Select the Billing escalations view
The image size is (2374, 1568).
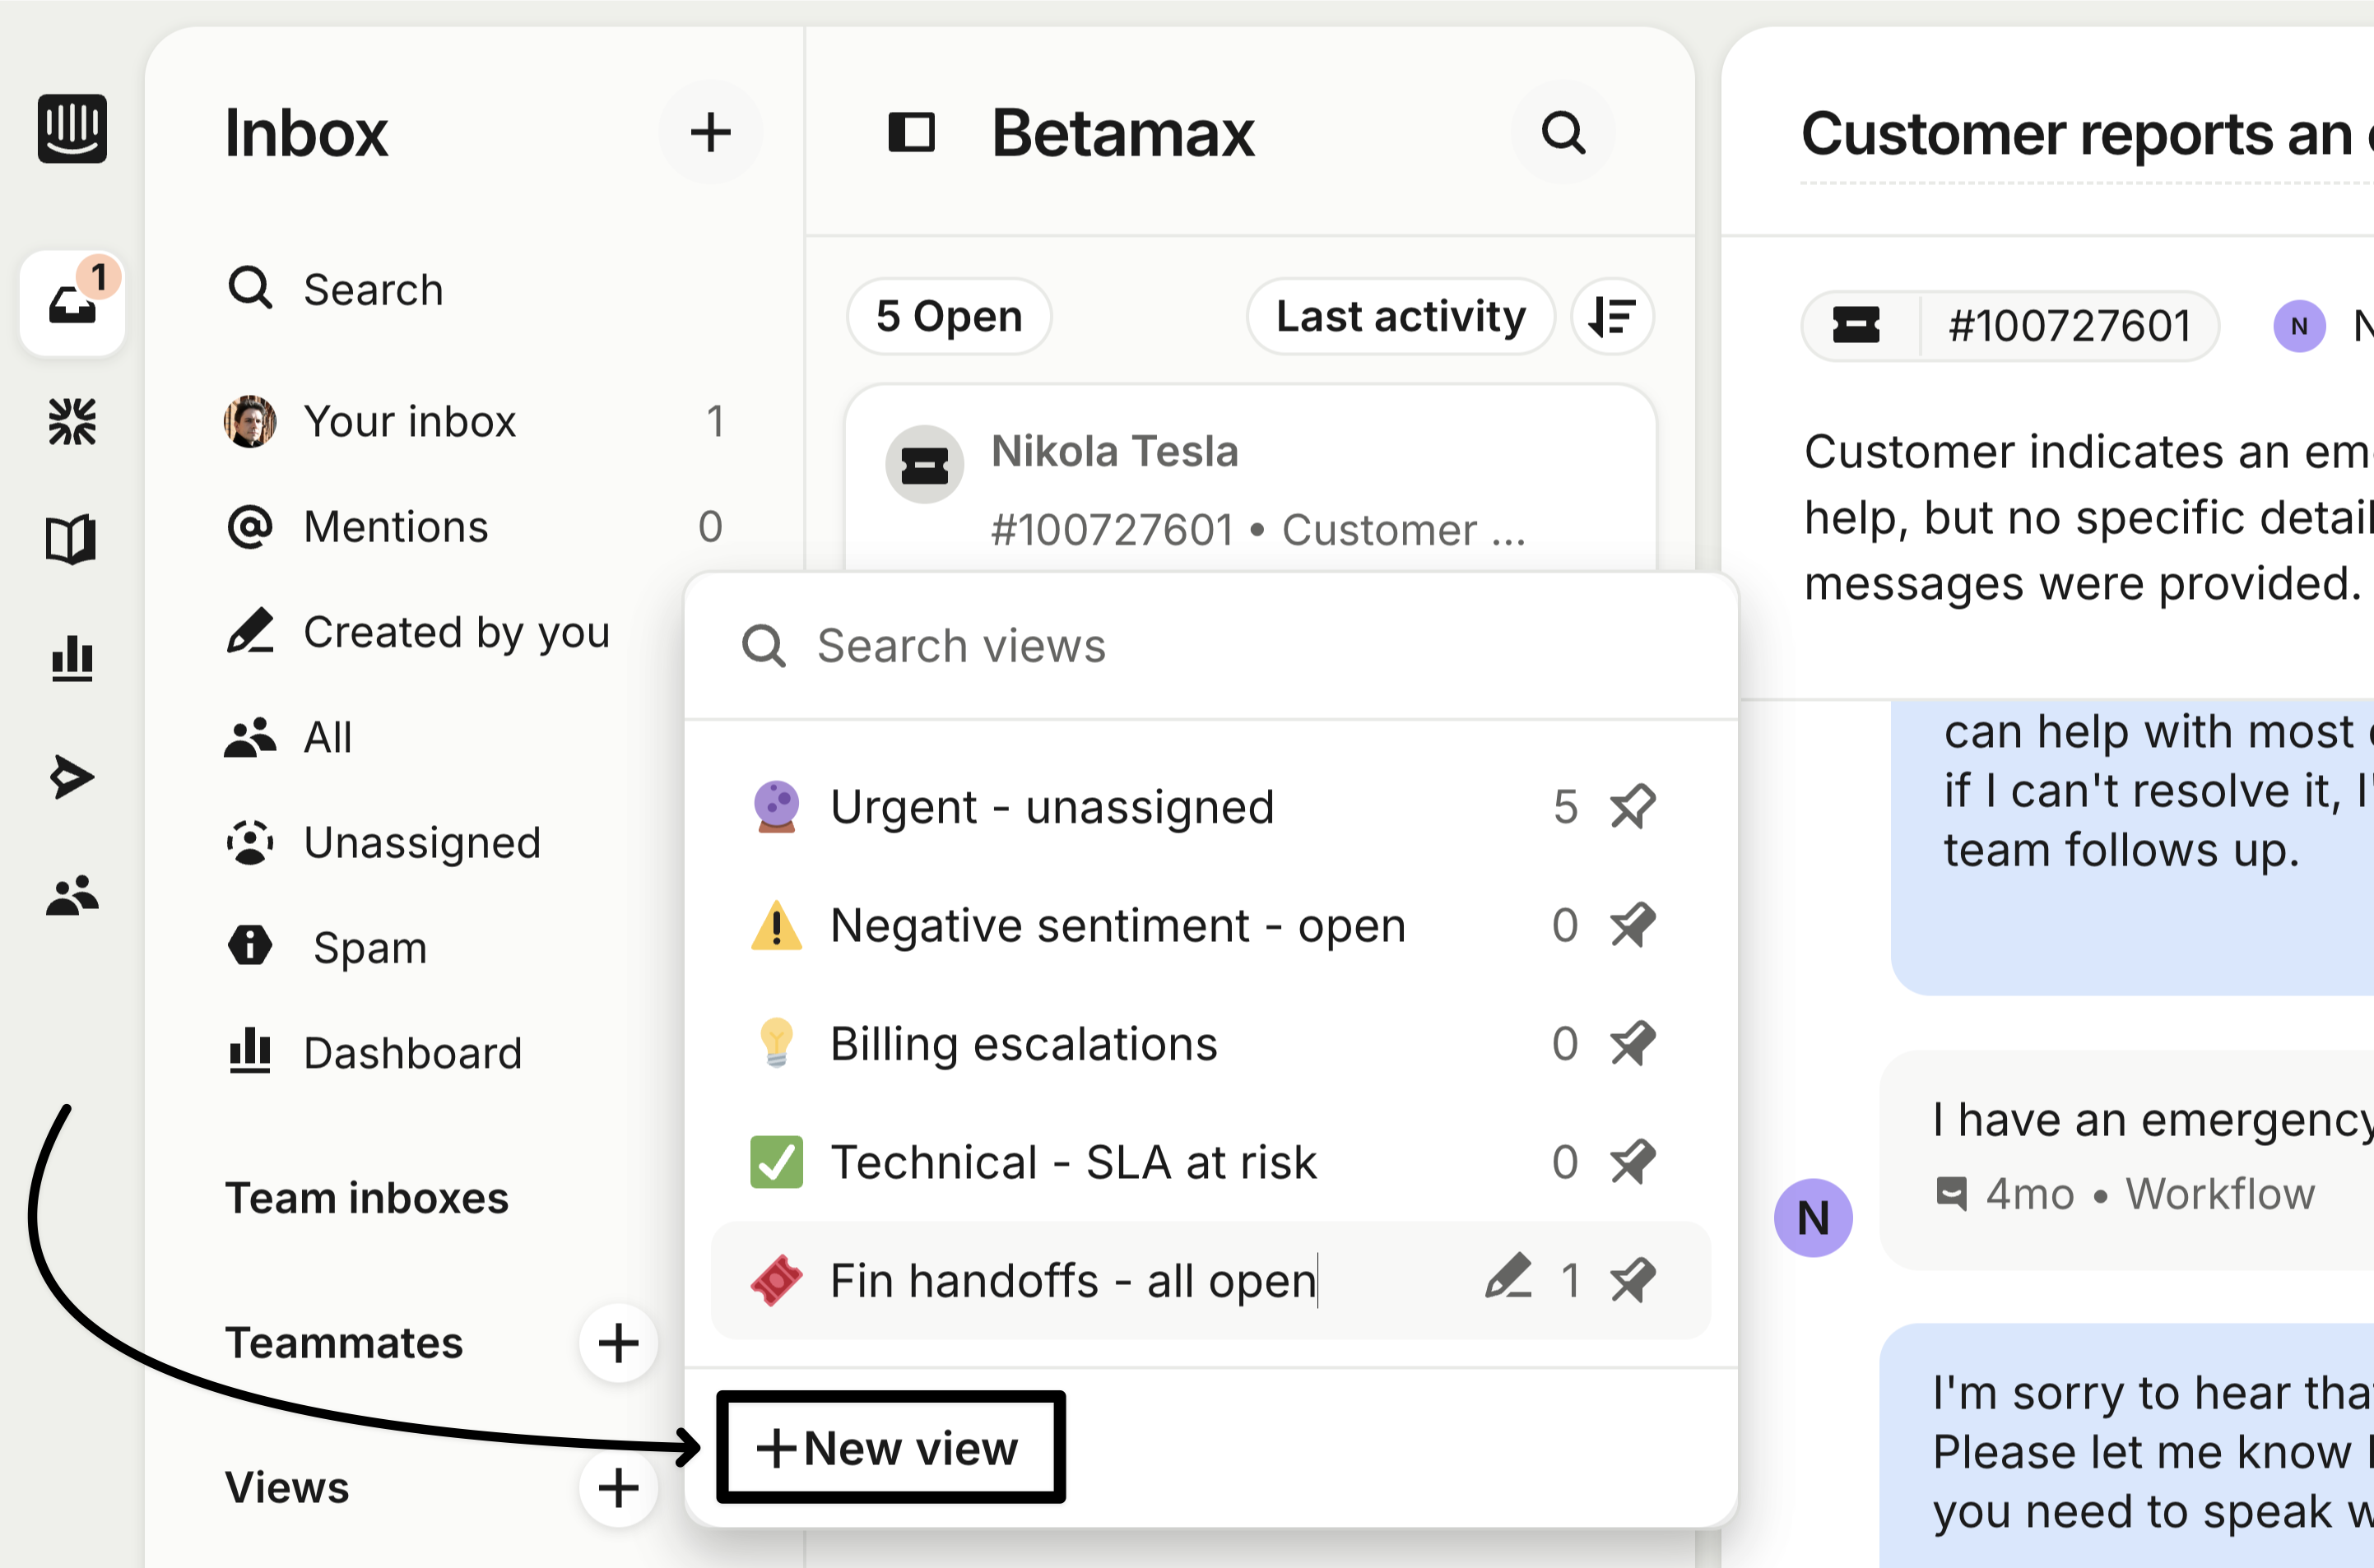point(1210,1044)
